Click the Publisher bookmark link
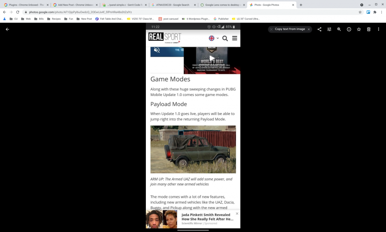Image resolution: width=386 pixels, height=232 pixels. tap(221, 19)
